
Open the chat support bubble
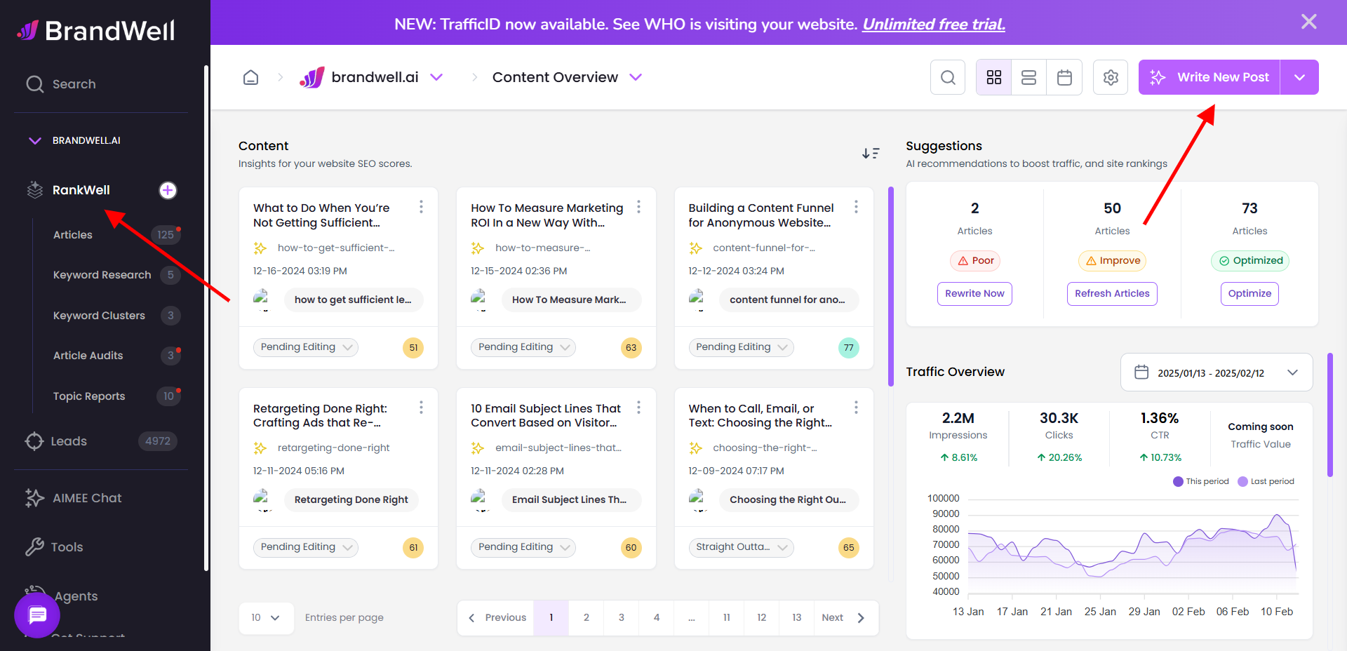[x=37, y=615]
